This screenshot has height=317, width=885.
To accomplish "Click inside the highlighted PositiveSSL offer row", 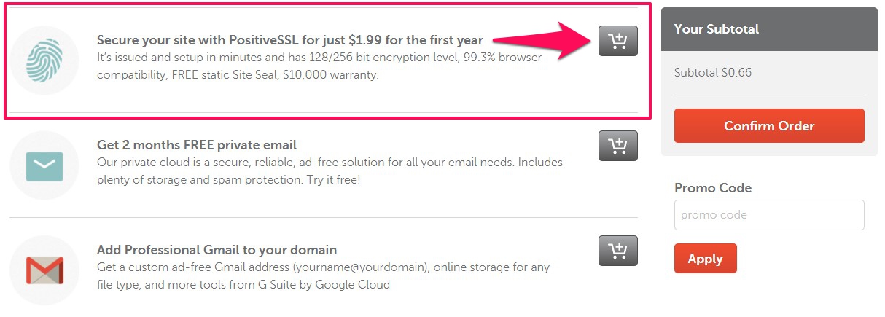I will 327,60.
